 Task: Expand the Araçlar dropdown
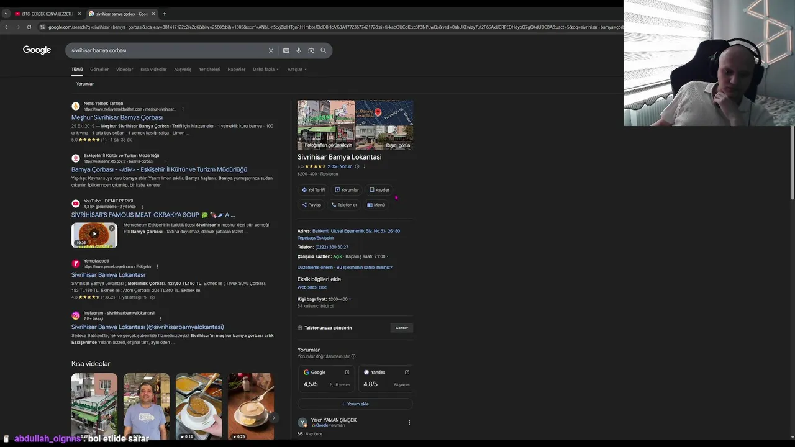pos(297,69)
